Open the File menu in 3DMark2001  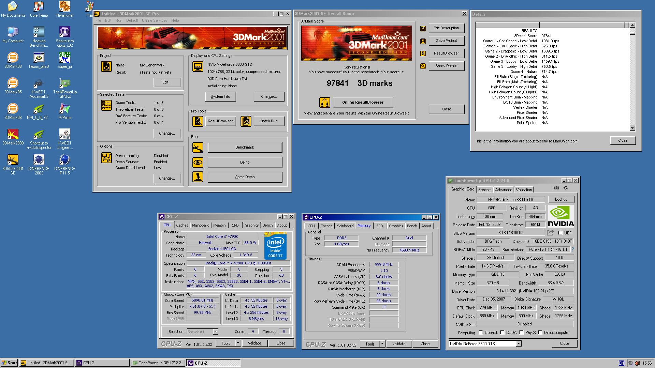(x=98, y=20)
